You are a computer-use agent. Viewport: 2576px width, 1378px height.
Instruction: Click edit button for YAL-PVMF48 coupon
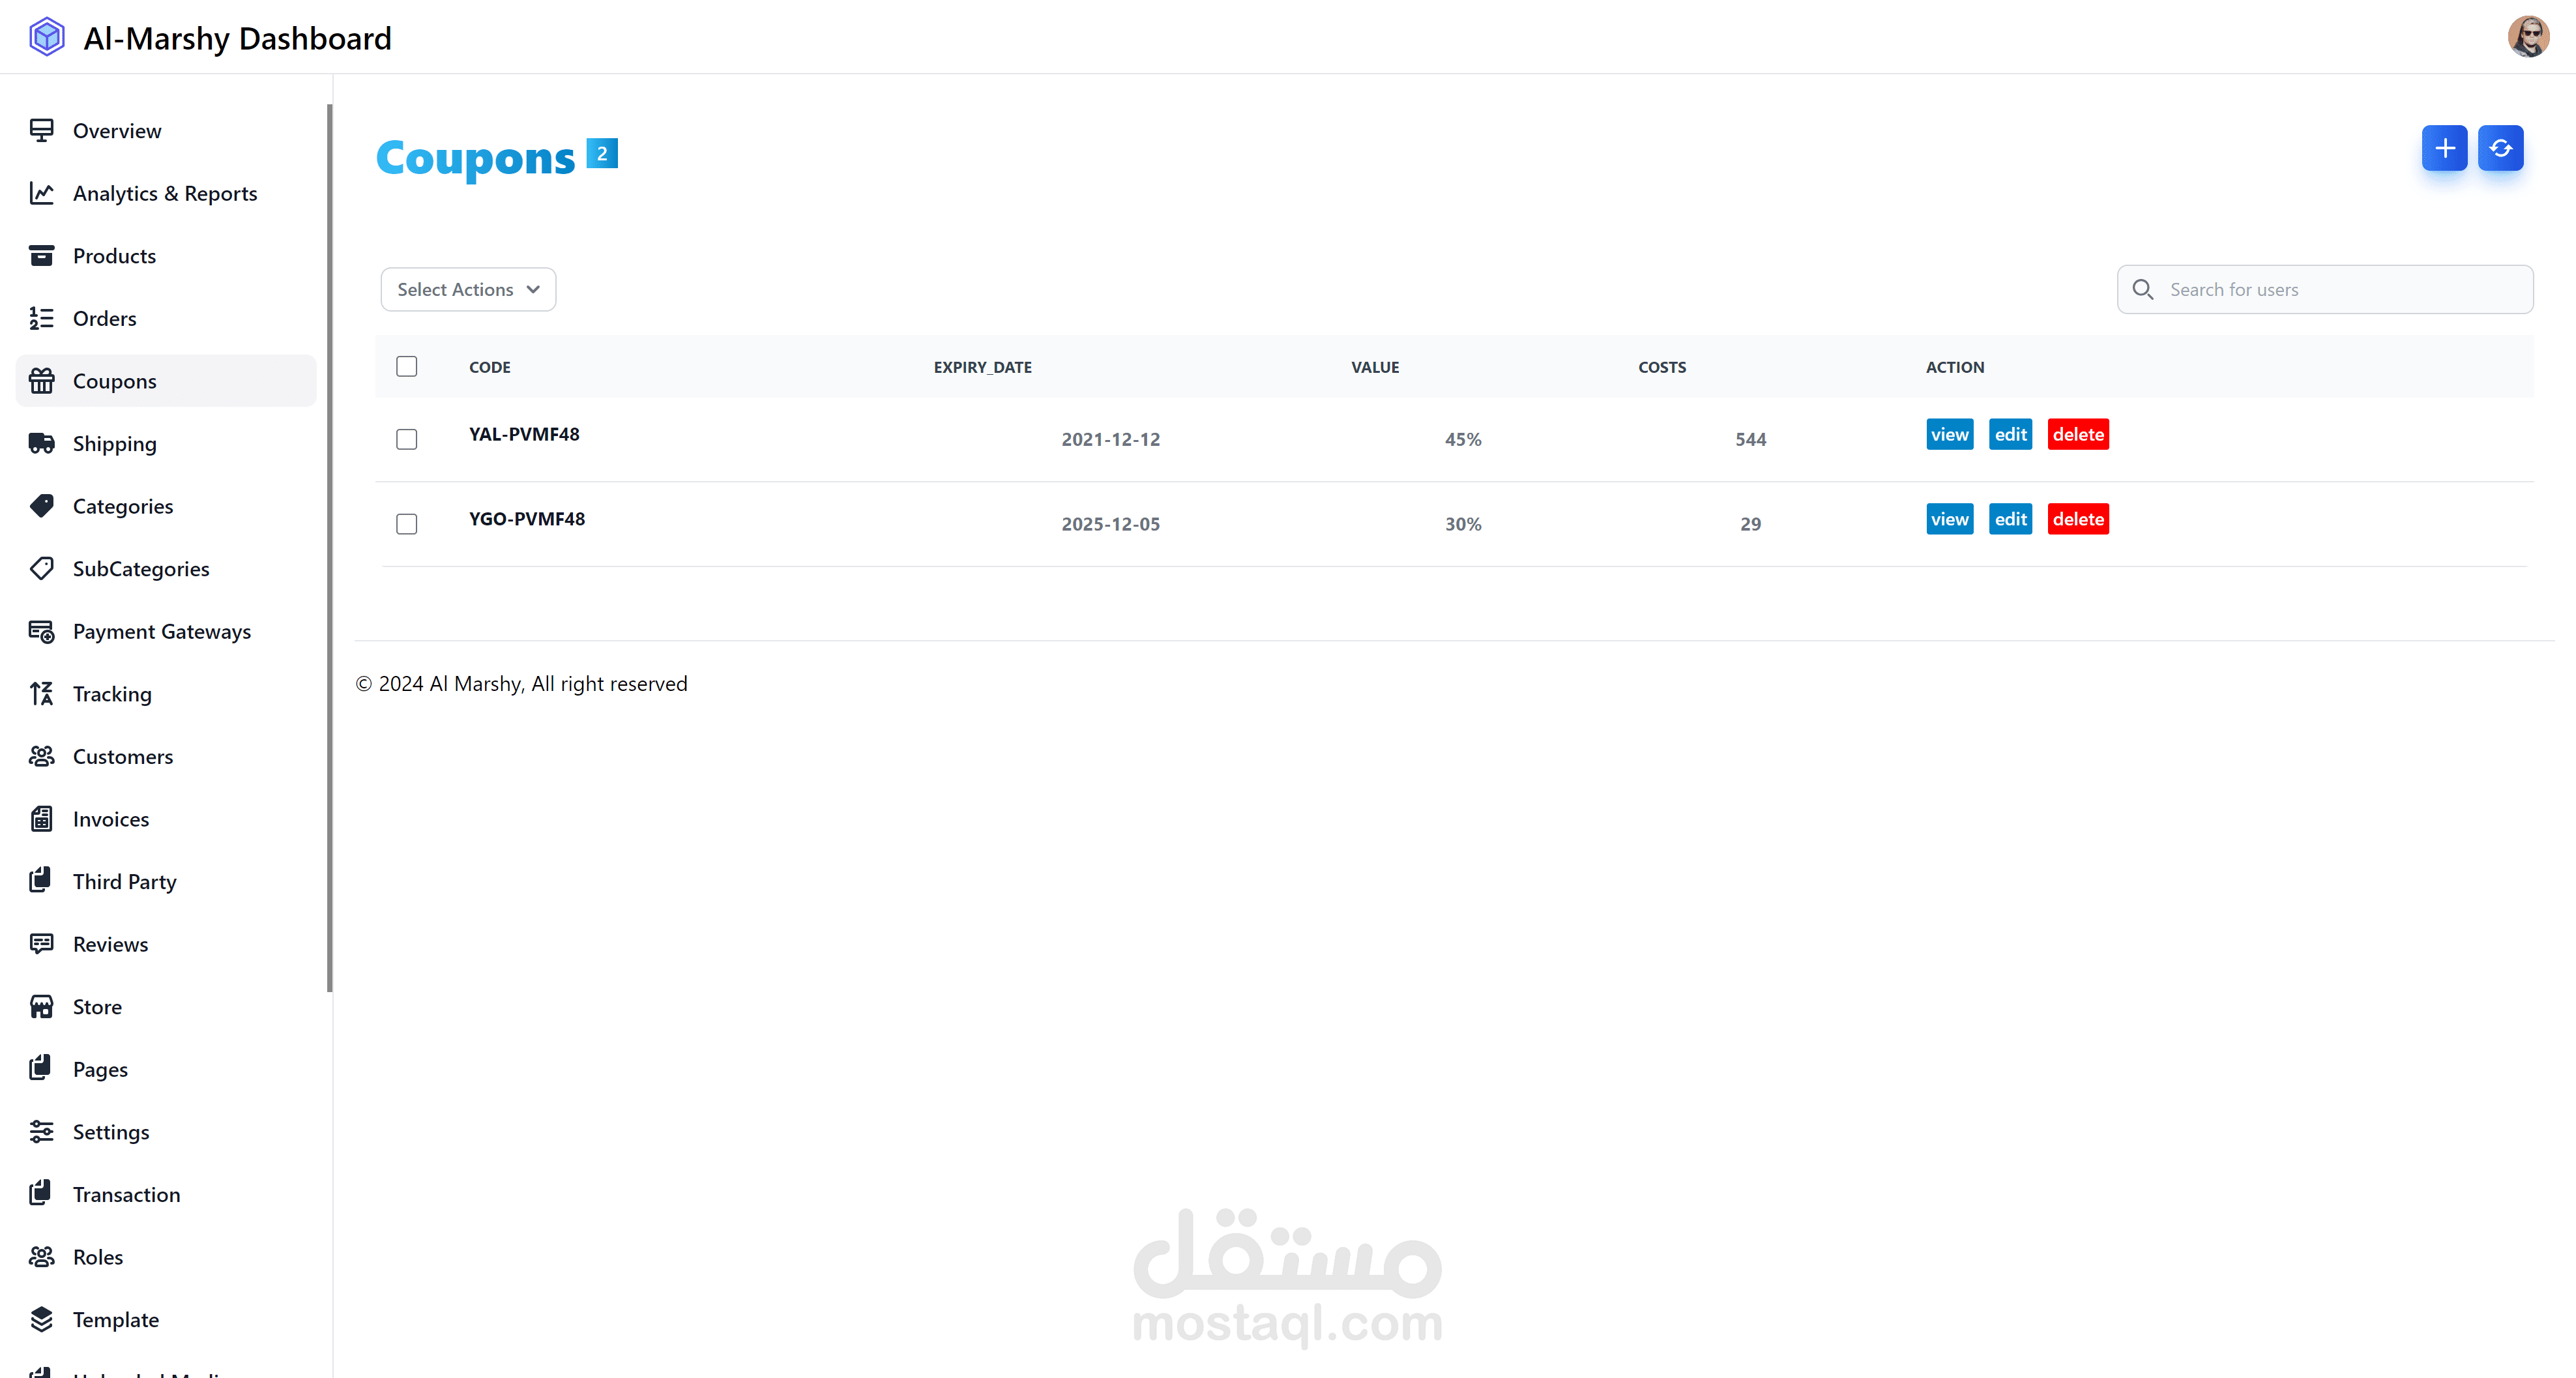tap(2010, 435)
